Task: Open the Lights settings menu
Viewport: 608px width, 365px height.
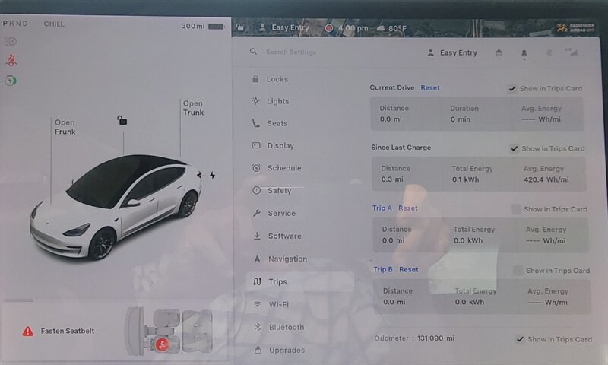Action: click(271, 101)
